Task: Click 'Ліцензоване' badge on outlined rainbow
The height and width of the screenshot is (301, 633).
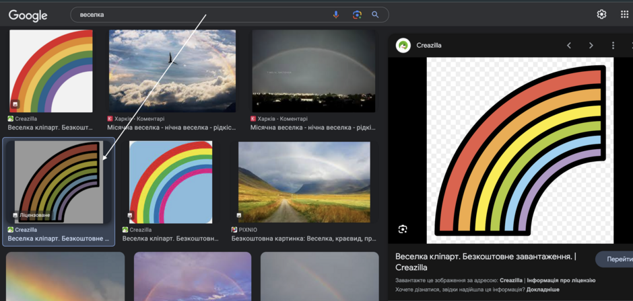Action: (x=32, y=215)
